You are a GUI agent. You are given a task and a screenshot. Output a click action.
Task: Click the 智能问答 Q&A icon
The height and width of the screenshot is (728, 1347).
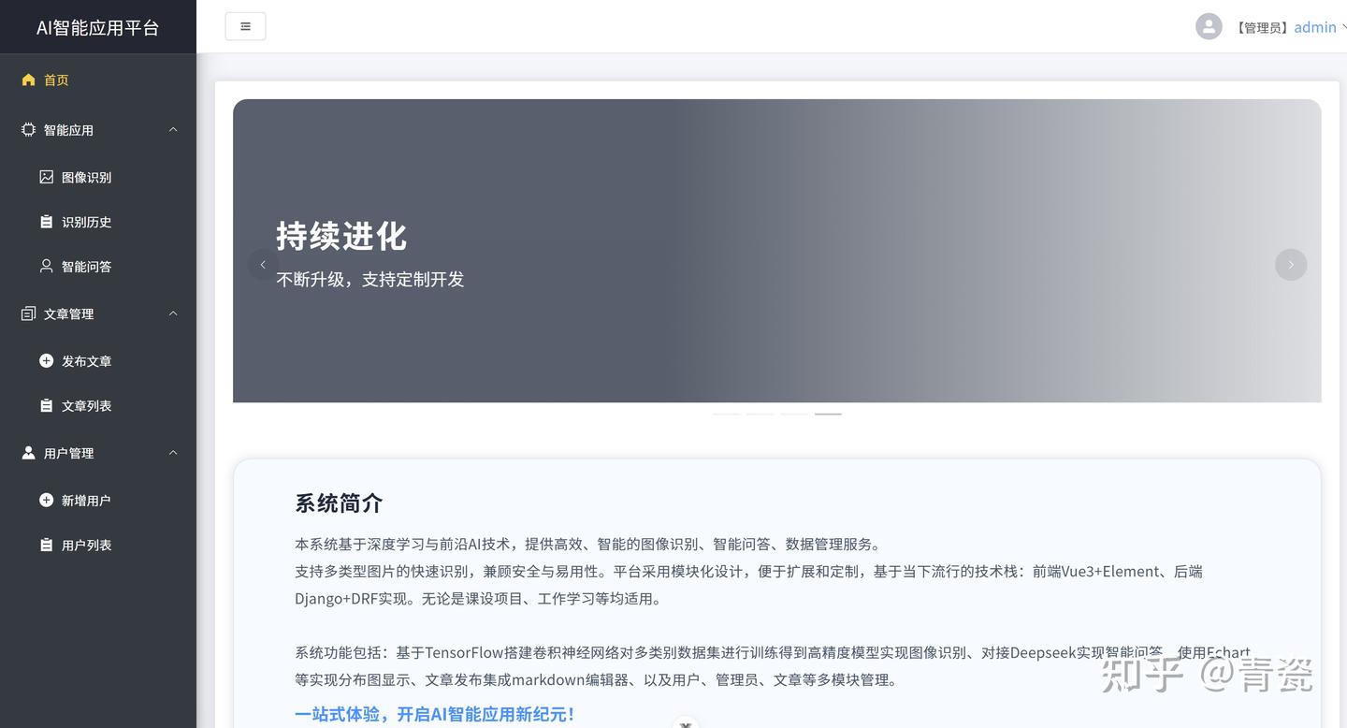coord(45,267)
